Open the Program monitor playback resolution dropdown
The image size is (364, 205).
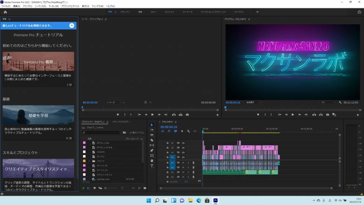pos(328,102)
